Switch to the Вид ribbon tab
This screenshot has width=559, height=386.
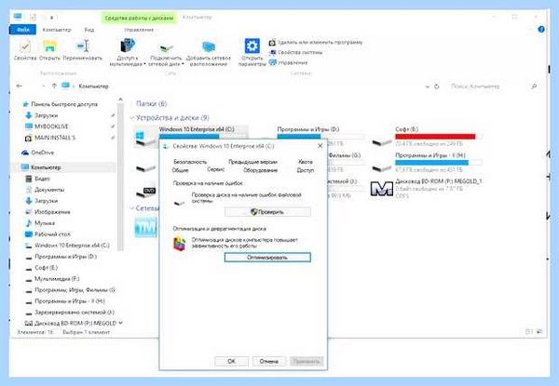[x=89, y=30]
